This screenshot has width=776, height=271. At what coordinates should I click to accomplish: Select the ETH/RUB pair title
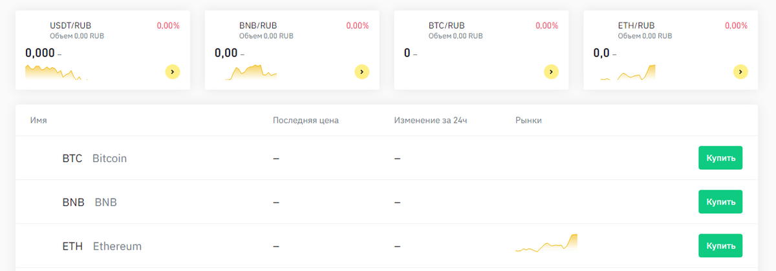click(637, 26)
